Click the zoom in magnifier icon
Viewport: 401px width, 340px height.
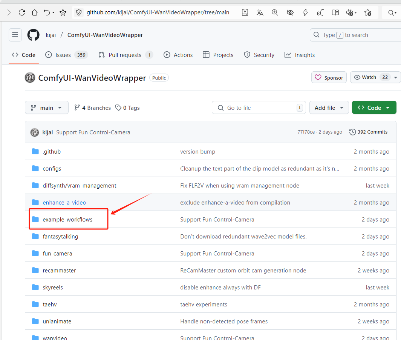[x=275, y=12]
